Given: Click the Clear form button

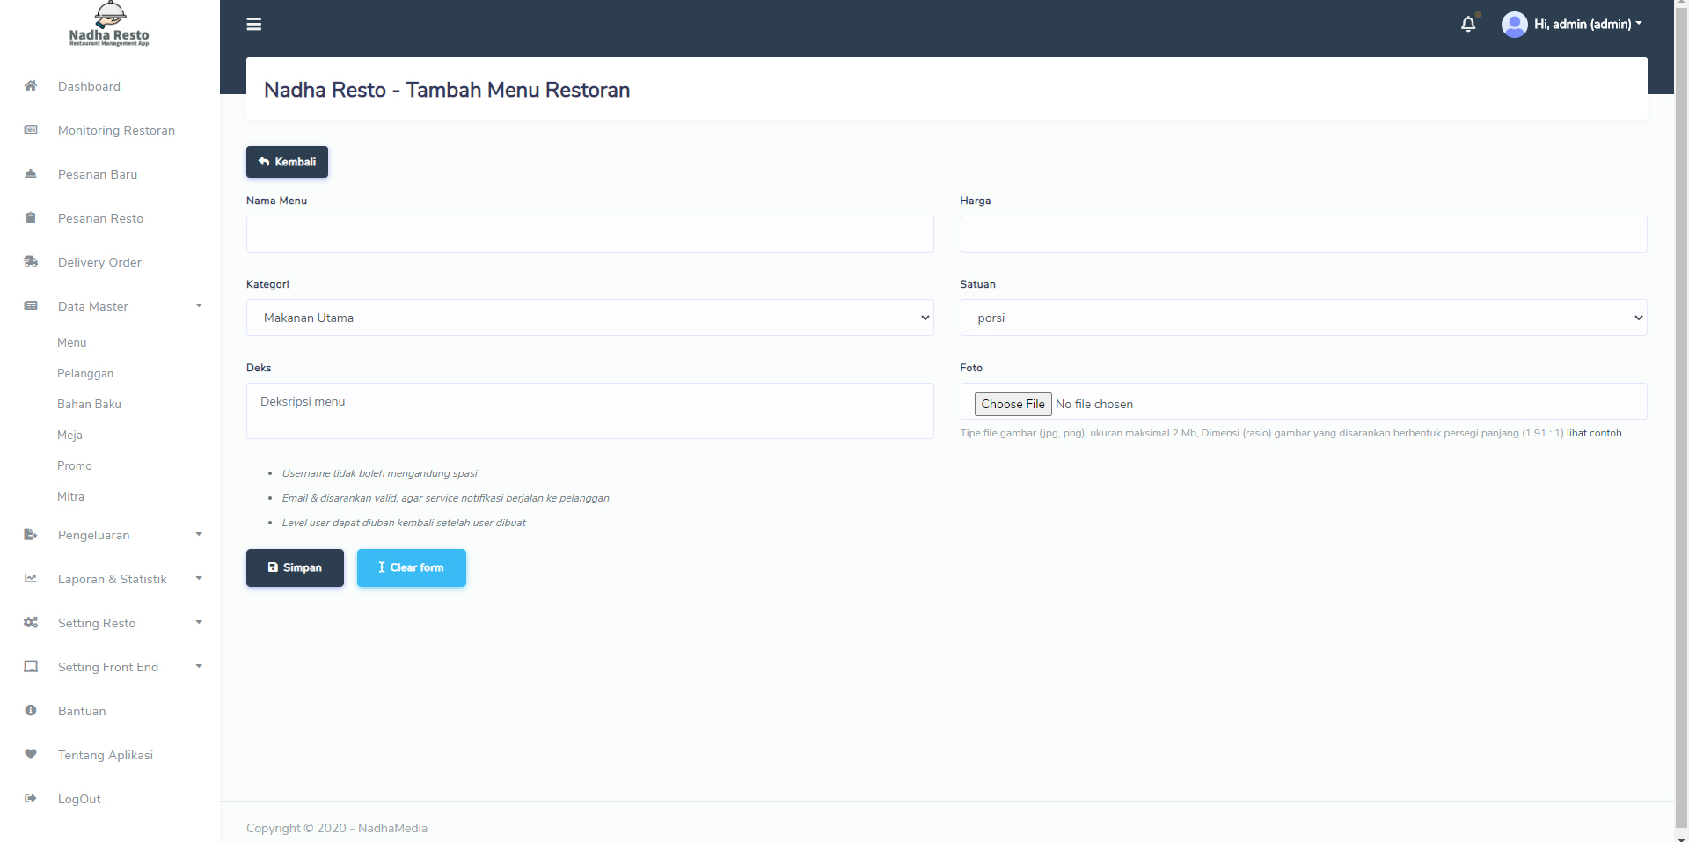Looking at the screenshot, I should [411, 567].
